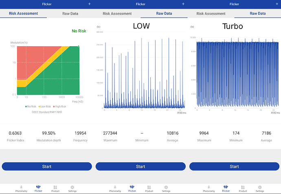Tap the plus icon in the middle Flicker header
Screen dimensions: 281x194
(183, 4)
